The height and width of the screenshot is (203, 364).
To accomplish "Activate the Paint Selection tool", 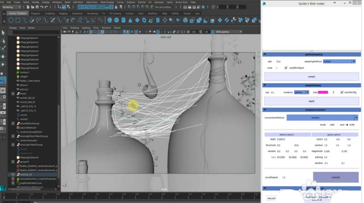I will 3,48.
